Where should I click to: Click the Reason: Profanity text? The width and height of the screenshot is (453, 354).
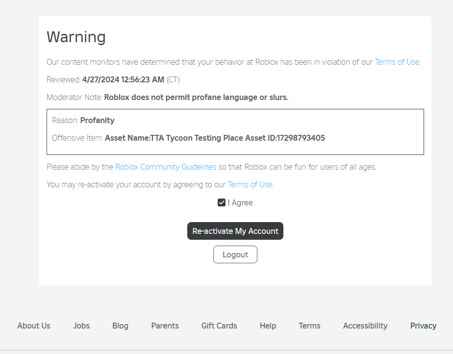coord(83,120)
